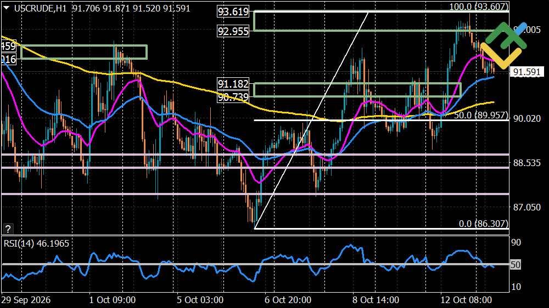The width and height of the screenshot is (549, 308).
Task: Click the RSI(14) 46.1965 indicator label
Action: pos(36,243)
